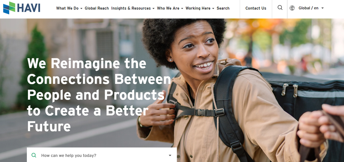The image size is (344, 162).
Task: Click the HAVI logo
Action: point(21,8)
